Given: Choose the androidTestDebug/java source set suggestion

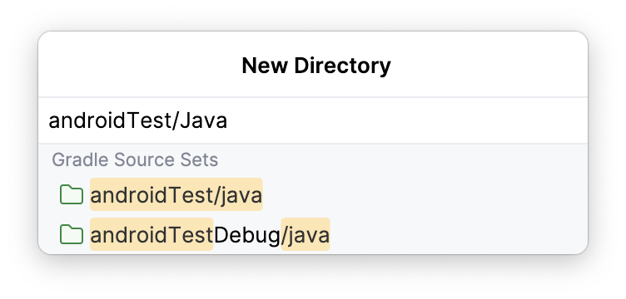Looking at the screenshot, I should pos(313,234).
